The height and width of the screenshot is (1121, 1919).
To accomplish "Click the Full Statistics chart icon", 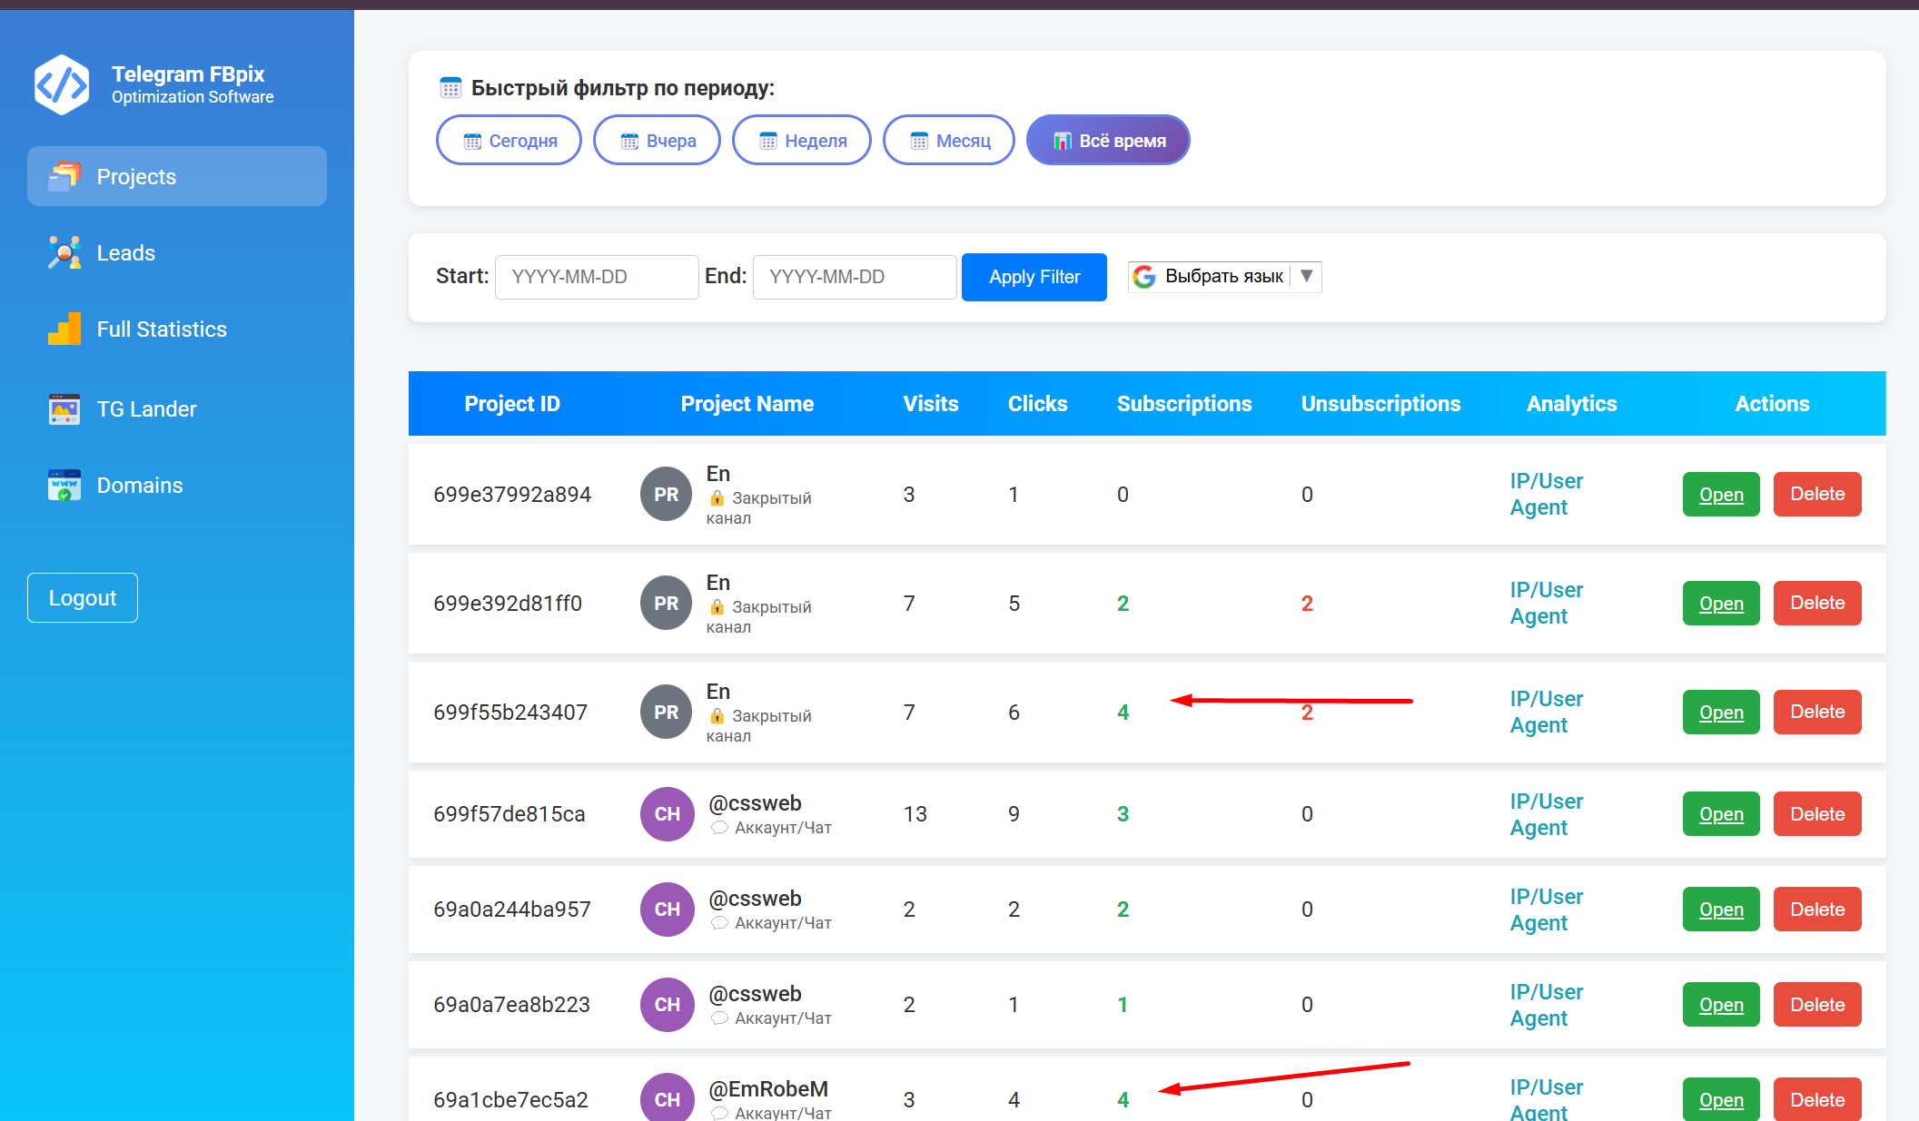I will click(64, 329).
